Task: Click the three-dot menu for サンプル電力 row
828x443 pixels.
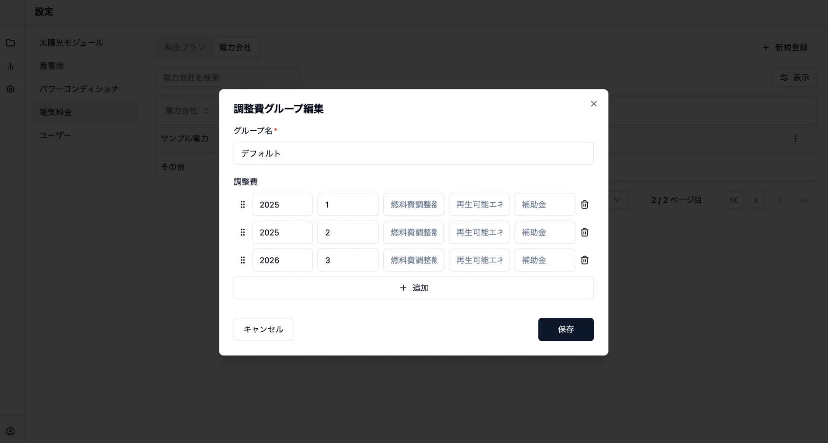Action: pos(795,139)
